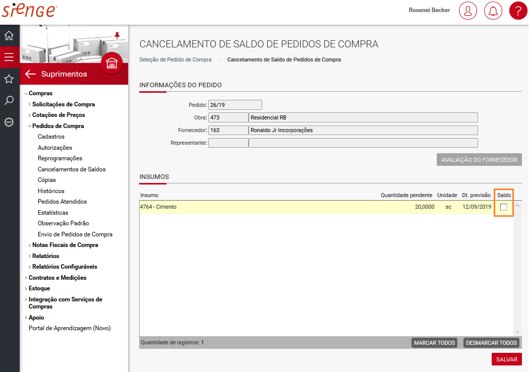Expand the Relatórios node
The width and height of the screenshot is (529, 372).
point(29,256)
